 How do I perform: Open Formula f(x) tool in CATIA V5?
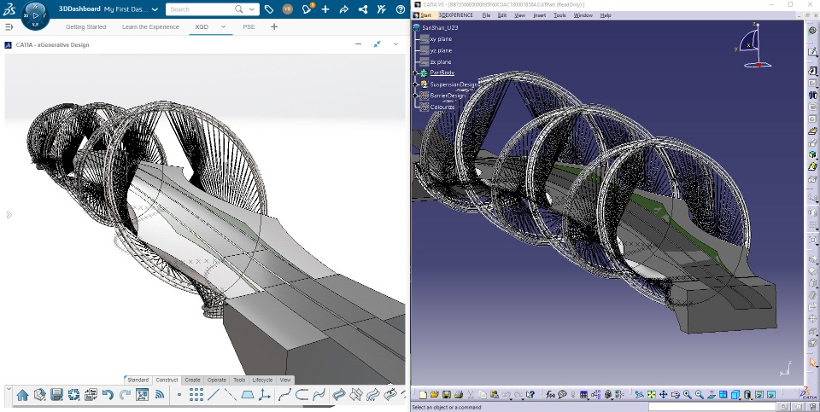[550, 395]
